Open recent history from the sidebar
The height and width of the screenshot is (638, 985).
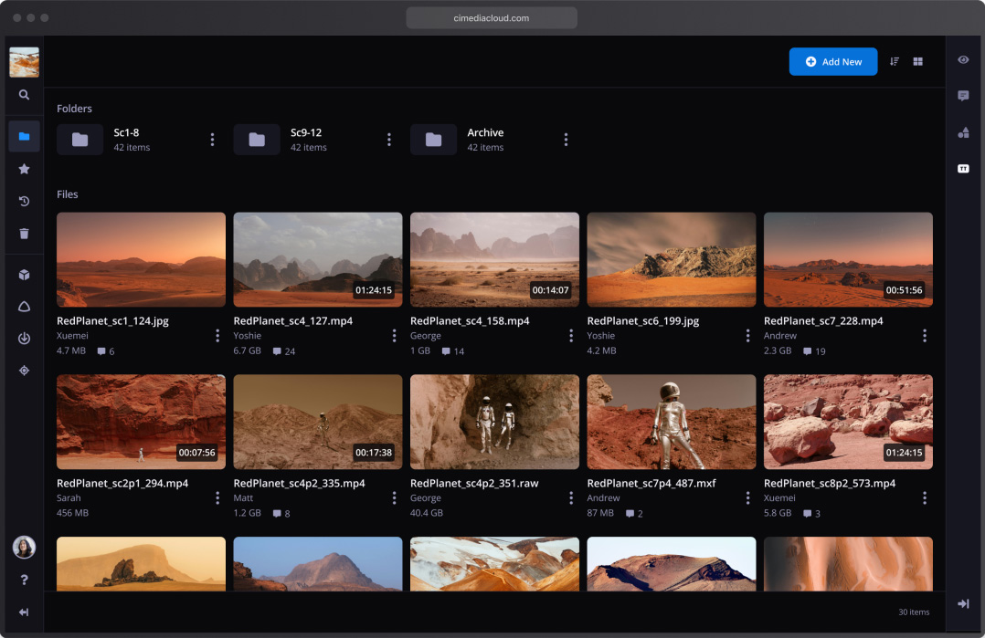click(24, 201)
